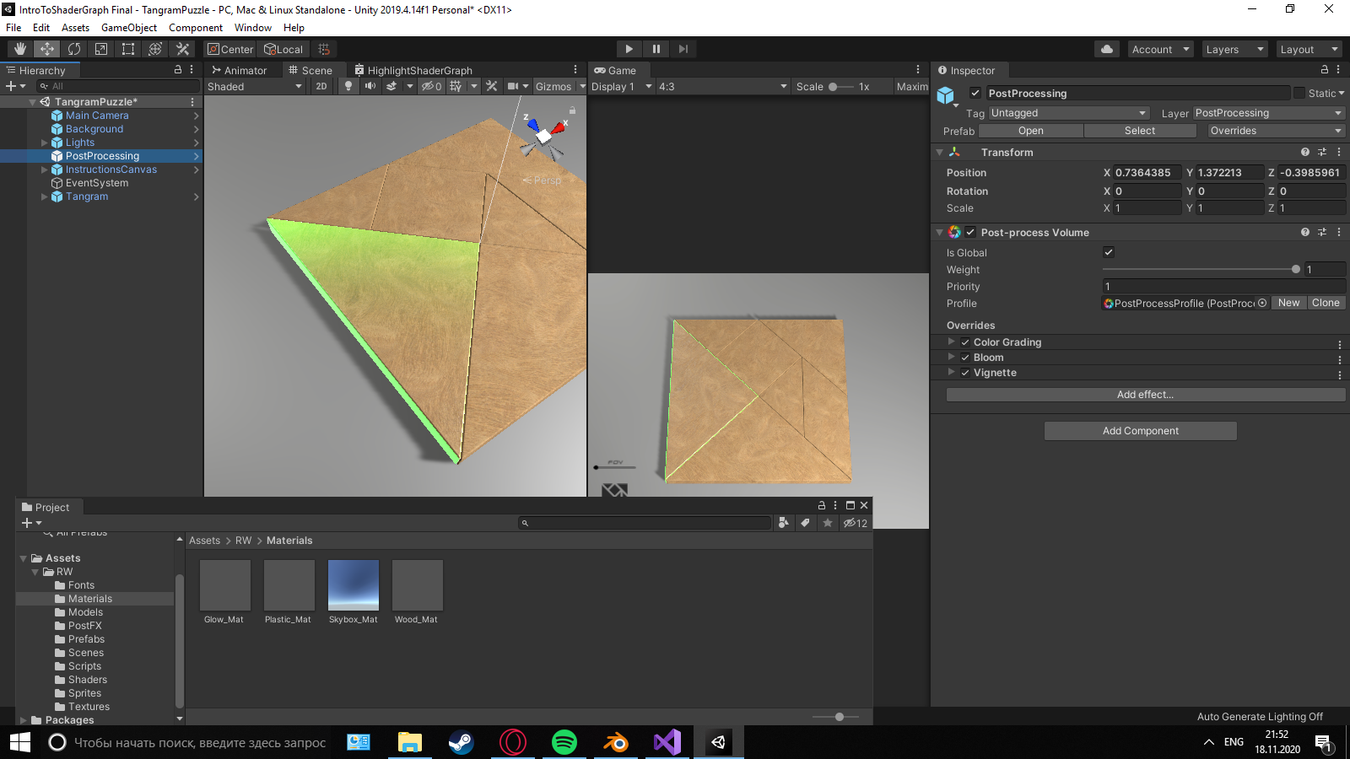Open Visual Studio from taskbar
The image size is (1350, 759).
667,742
